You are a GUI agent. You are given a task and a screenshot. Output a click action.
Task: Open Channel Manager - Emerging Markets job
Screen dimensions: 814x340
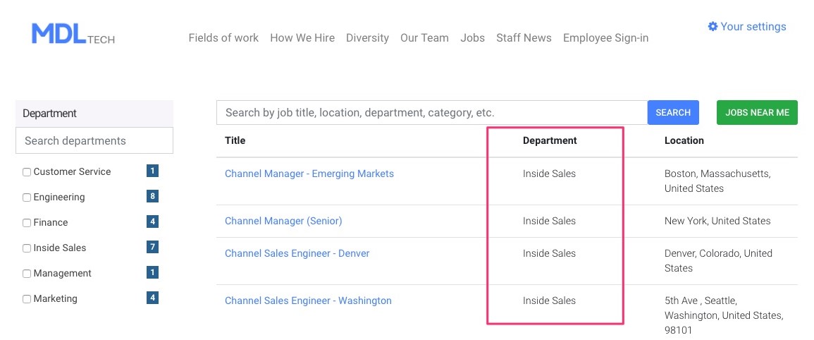point(309,174)
